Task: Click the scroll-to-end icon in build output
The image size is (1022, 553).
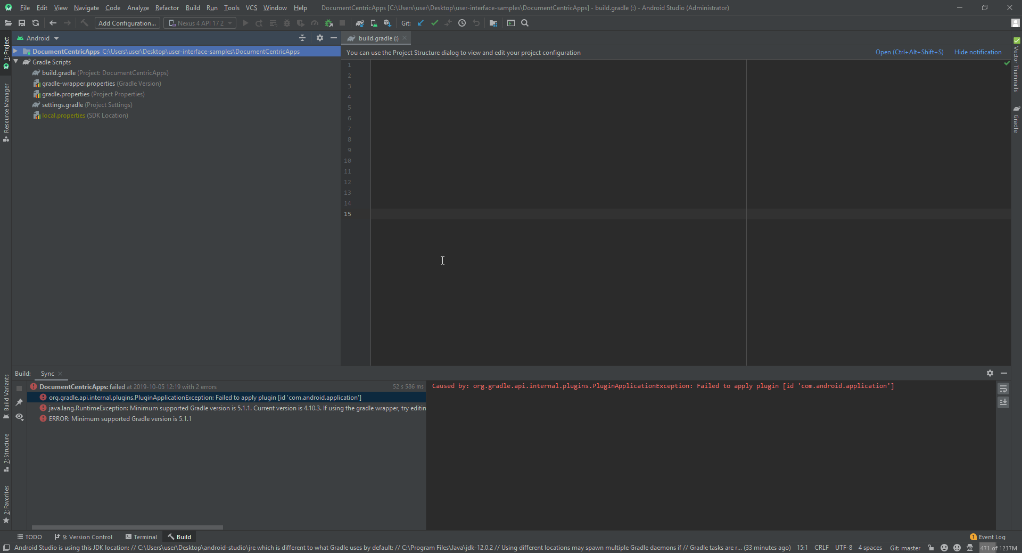Action: pyautogui.click(x=1003, y=402)
